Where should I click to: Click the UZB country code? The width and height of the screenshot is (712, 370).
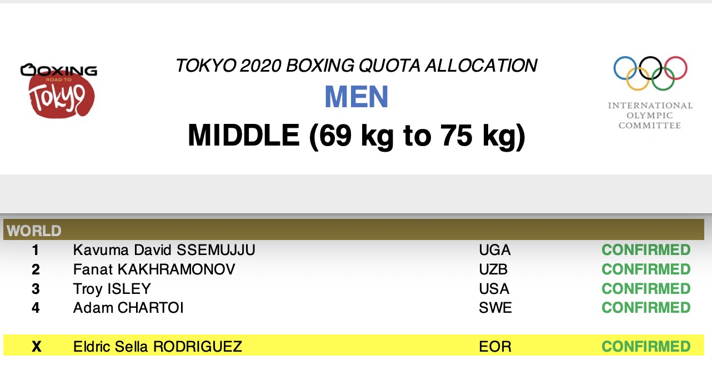pos(493,269)
